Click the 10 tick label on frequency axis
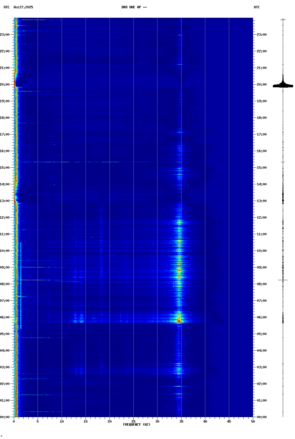This screenshot has width=295, height=439. pyautogui.click(x=62, y=422)
